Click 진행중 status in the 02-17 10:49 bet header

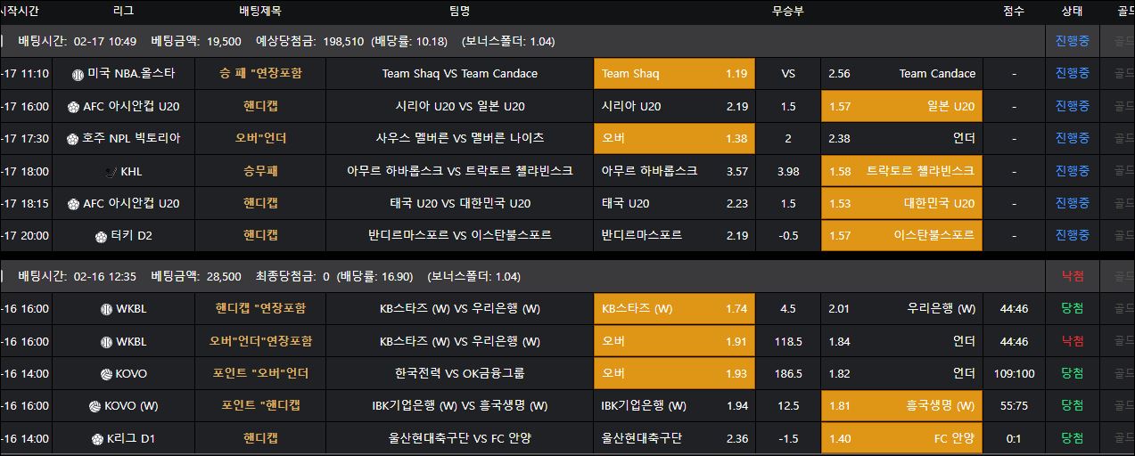(1072, 41)
